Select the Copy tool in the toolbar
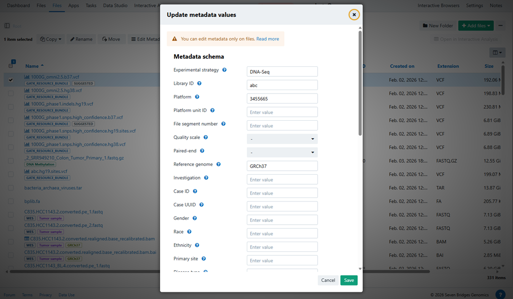The width and height of the screenshot is (513, 299). 50,39
